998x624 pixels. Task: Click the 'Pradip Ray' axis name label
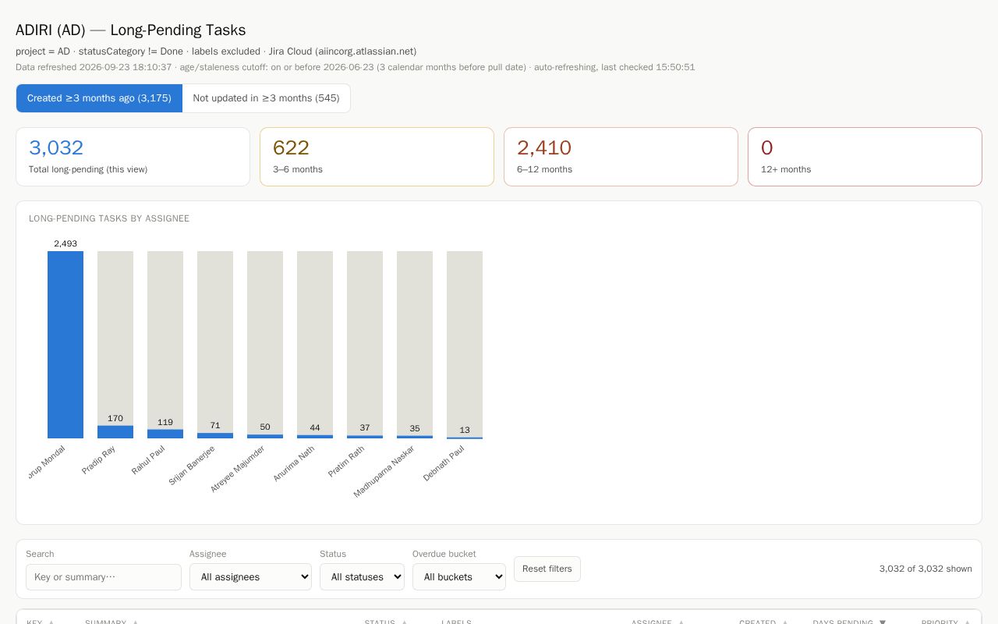tap(98, 460)
